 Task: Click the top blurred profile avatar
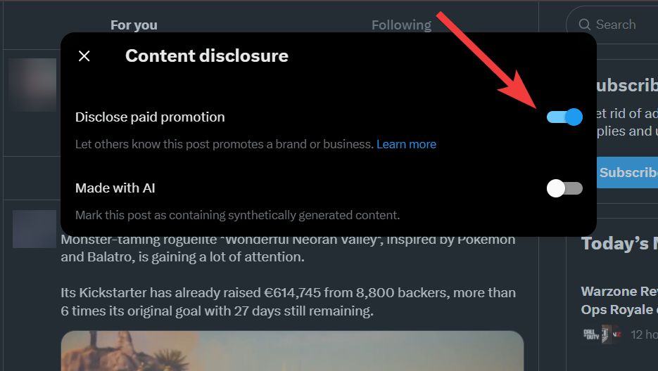coord(32,85)
